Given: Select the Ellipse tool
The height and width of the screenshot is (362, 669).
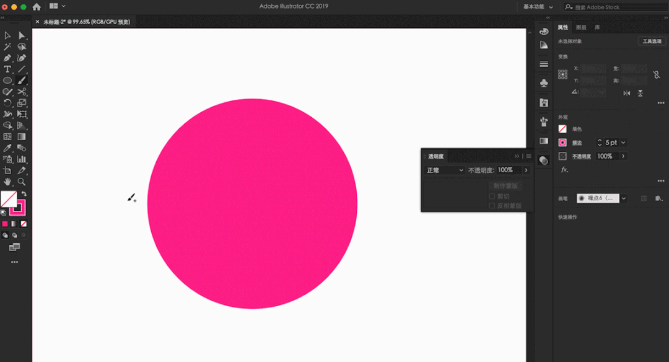Looking at the screenshot, I should click(7, 80).
